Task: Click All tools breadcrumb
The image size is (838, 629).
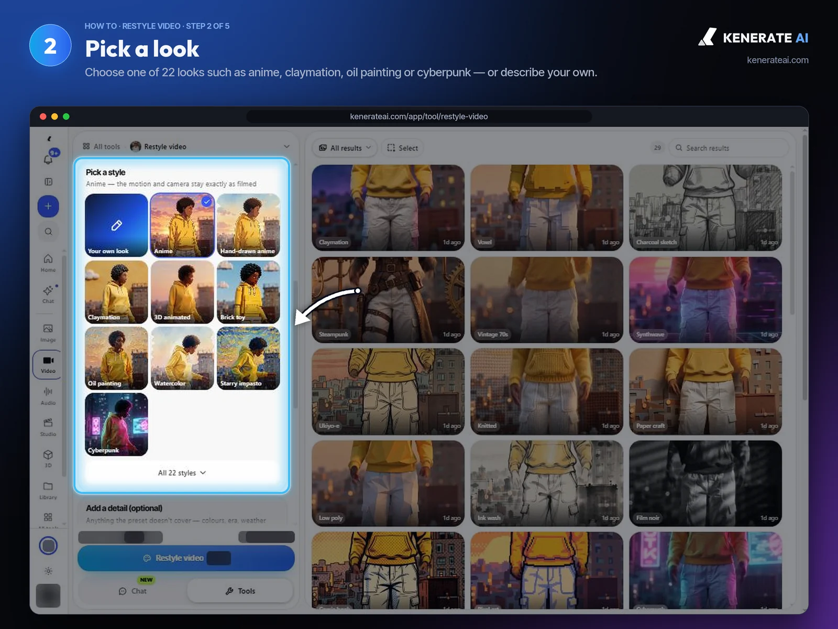Action: pyautogui.click(x=102, y=147)
